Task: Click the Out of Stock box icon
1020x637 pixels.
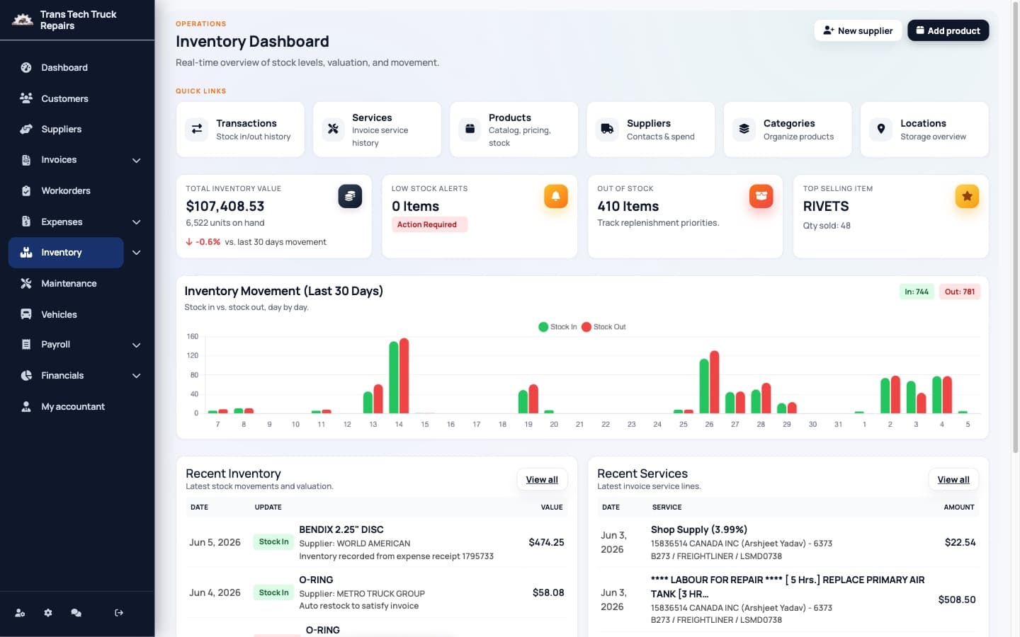Action: (761, 196)
